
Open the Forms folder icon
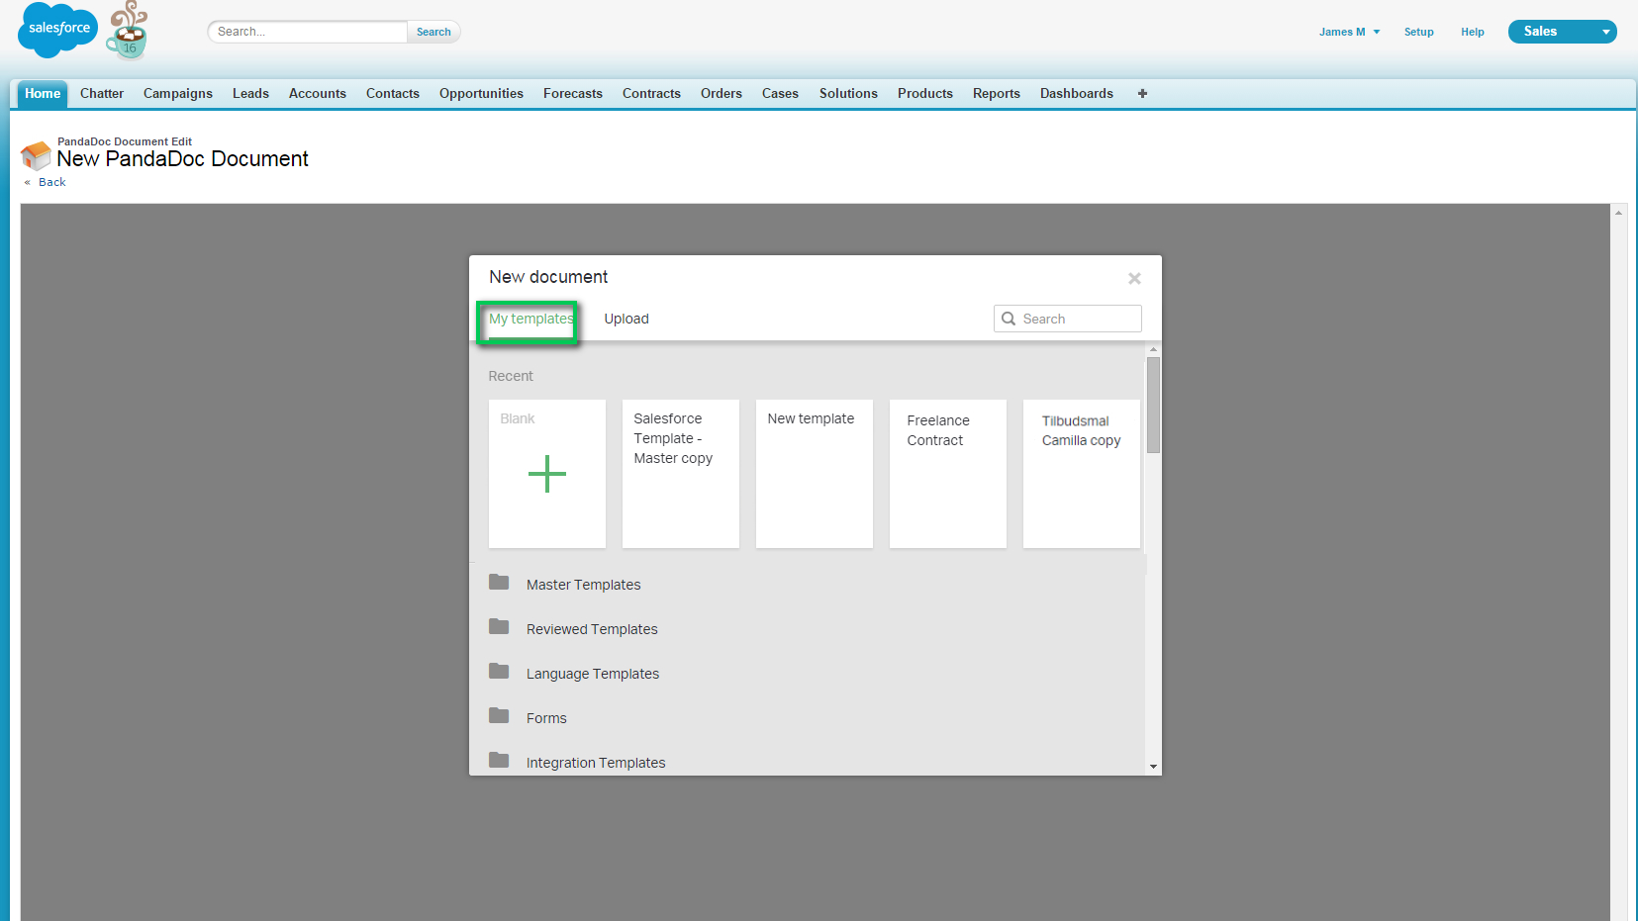click(x=499, y=716)
